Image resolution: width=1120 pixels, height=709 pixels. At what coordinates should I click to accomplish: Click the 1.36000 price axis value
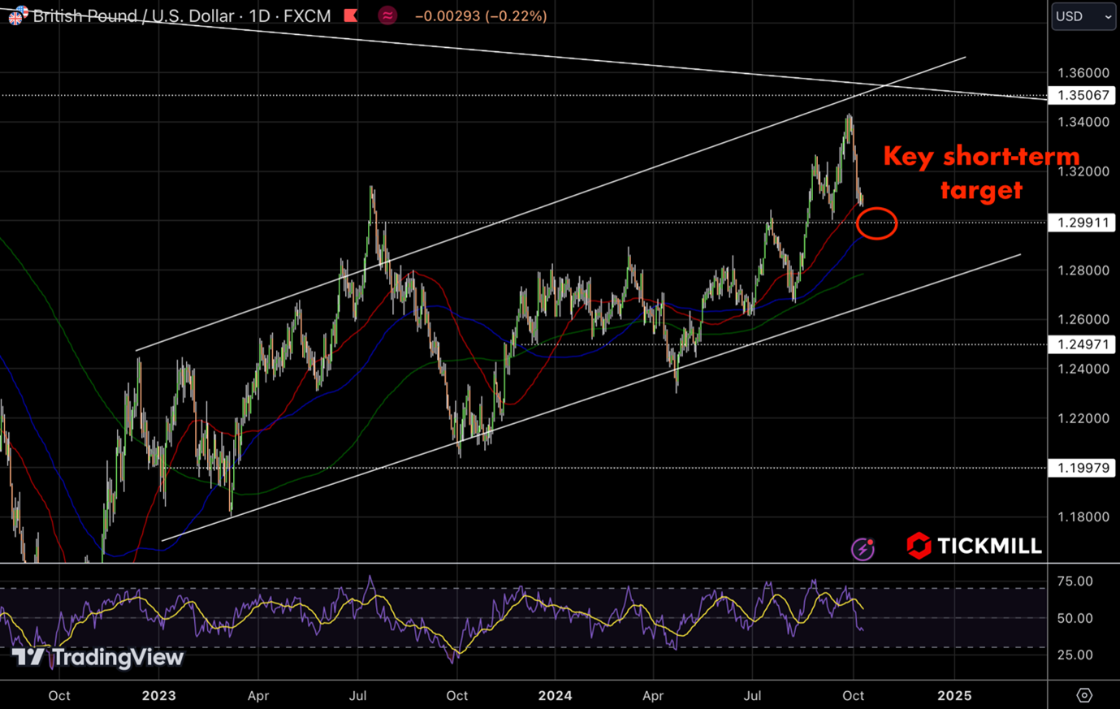[x=1083, y=73]
